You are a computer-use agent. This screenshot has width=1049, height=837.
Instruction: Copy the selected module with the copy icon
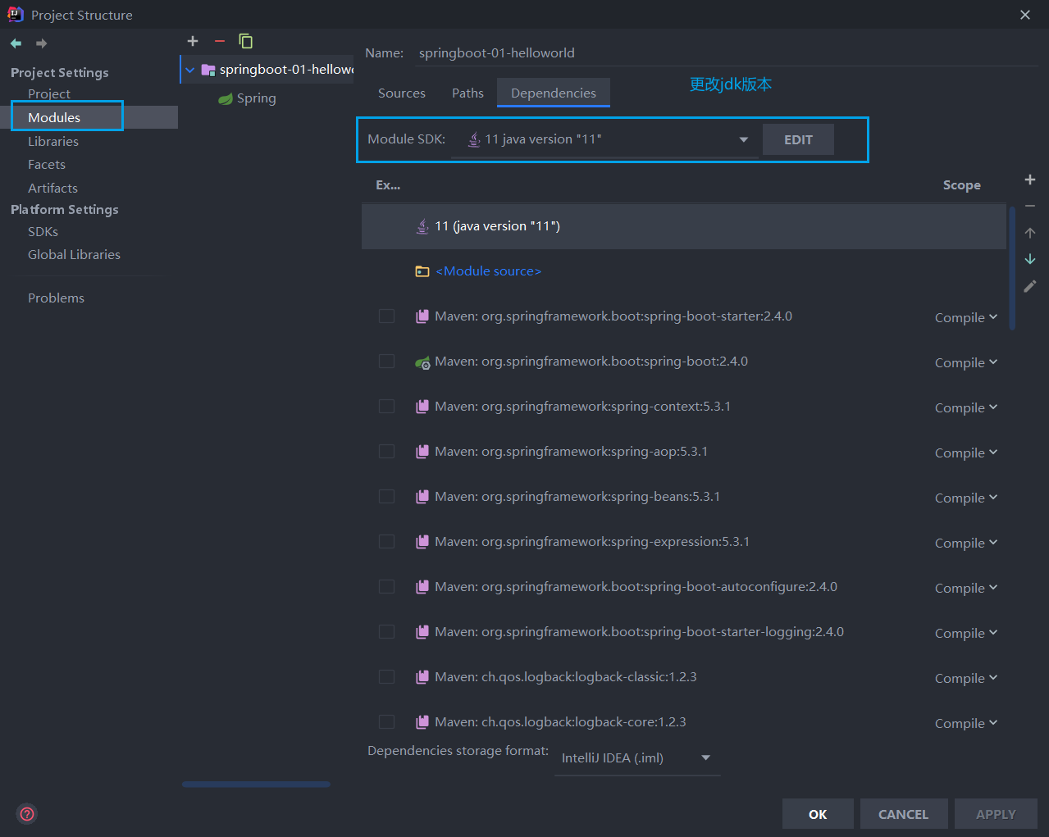click(245, 41)
